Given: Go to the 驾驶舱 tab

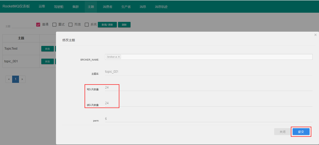Looking at the screenshot, I should click(59, 7).
